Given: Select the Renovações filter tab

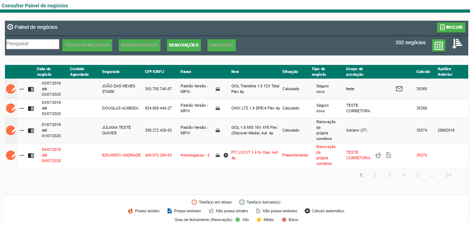Looking at the screenshot, I should [x=184, y=45].
